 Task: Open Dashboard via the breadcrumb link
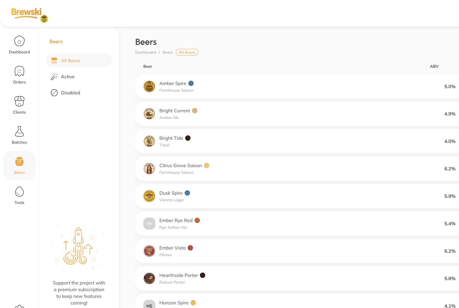[x=145, y=52]
